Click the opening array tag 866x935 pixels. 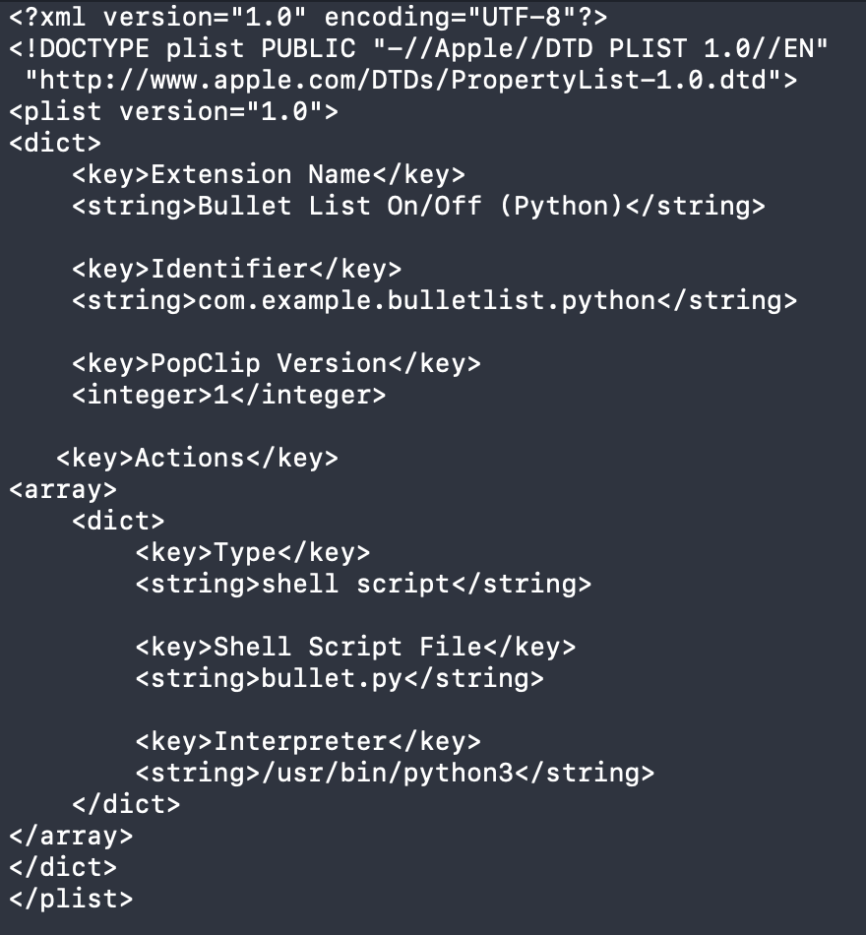63,489
